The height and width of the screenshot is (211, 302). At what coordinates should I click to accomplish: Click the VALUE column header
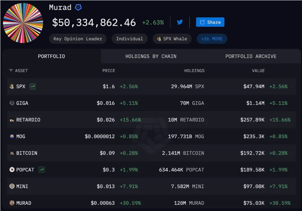pos(258,70)
